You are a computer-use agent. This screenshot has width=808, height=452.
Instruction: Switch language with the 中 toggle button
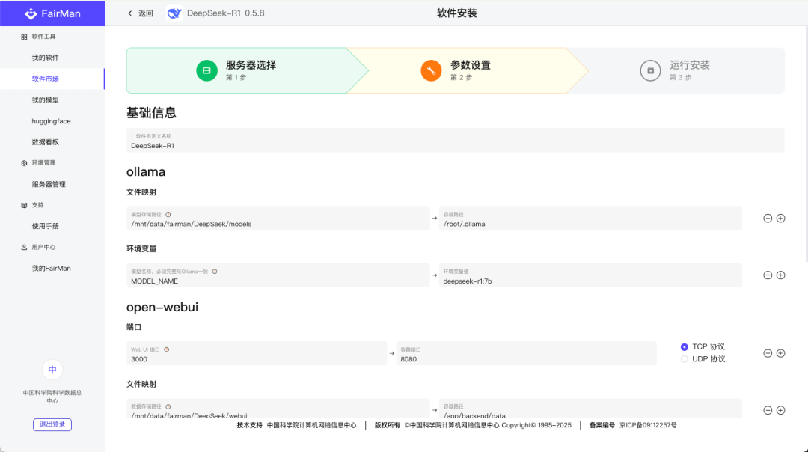pyautogui.click(x=52, y=370)
